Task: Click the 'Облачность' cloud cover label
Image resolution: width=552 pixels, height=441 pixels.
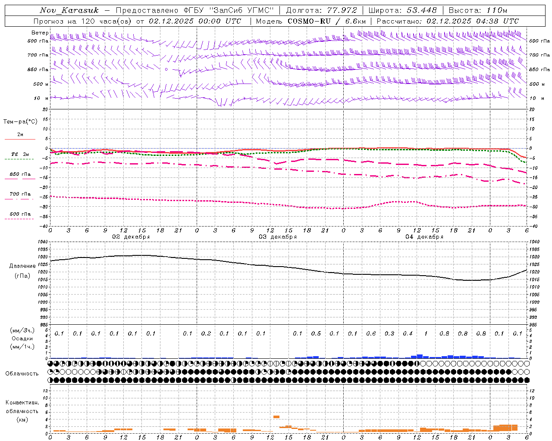Action: click(x=22, y=373)
